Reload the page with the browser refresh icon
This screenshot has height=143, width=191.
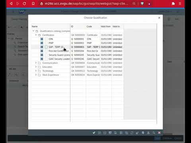click(24, 4)
